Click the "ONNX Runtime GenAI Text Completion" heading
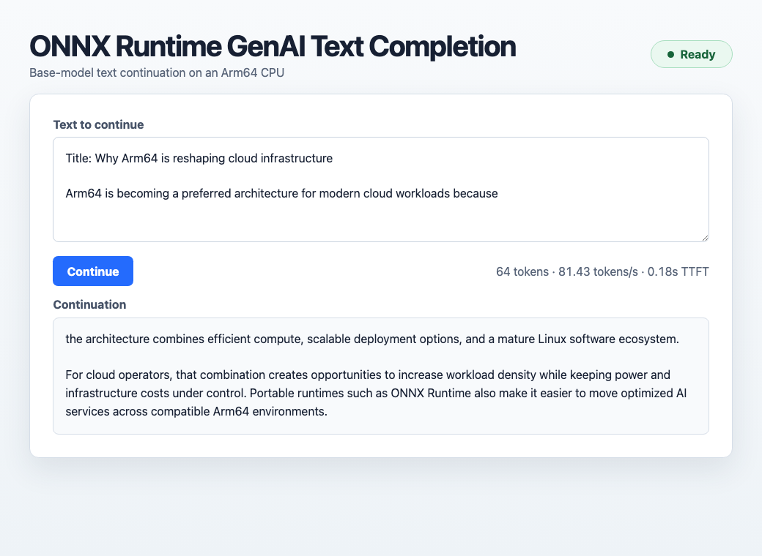The image size is (762, 556). click(x=273, y=47)
